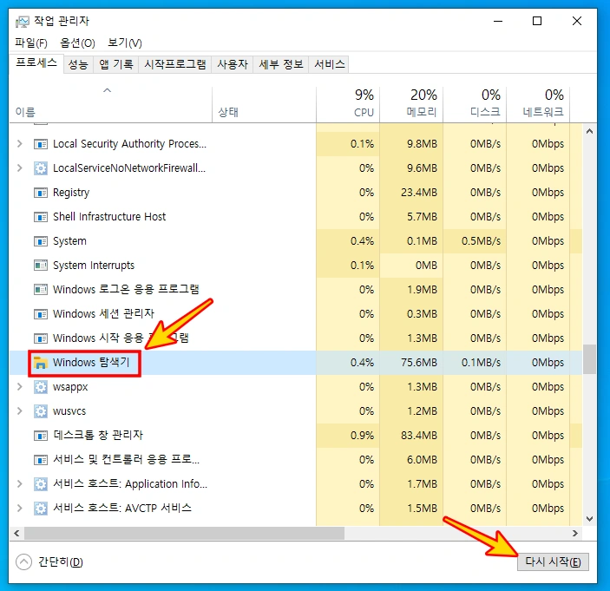Click the 0.9% CPU value
This screenshot has width=610, height=591.
362,436
